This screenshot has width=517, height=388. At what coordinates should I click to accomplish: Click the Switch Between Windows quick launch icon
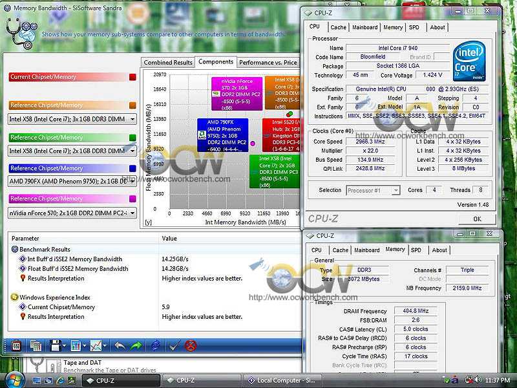[x=48, y=381]
